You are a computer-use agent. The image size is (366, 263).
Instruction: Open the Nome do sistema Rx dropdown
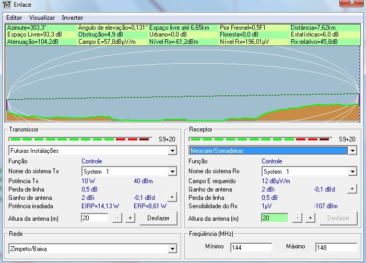352,172
